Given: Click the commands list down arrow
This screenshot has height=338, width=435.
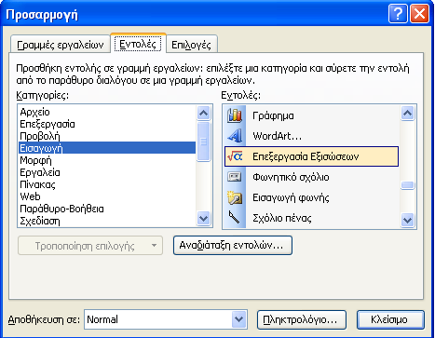Looking at the screenshot, I should pos(407,220).
